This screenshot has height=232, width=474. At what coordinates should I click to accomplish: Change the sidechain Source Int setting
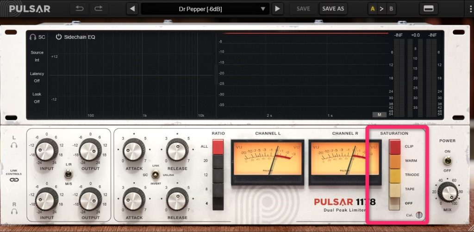click(x=37, y=60)
